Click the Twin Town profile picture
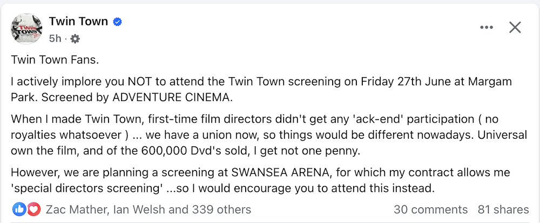The width and height of the screenshot is (540, 223). [x=26, y=30]
